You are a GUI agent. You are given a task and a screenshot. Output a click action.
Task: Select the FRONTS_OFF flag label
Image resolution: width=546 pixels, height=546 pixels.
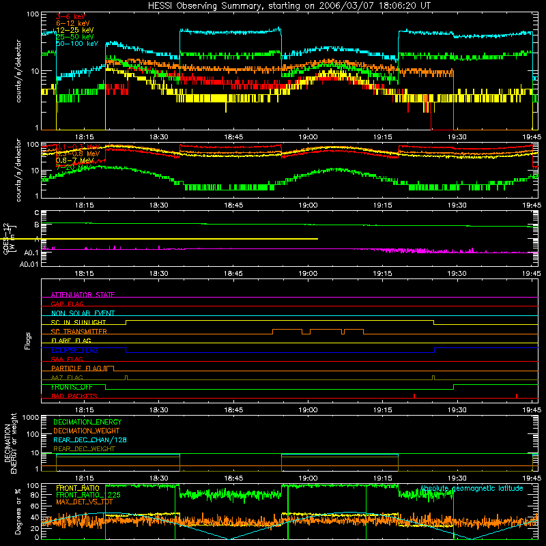point(72,387)
